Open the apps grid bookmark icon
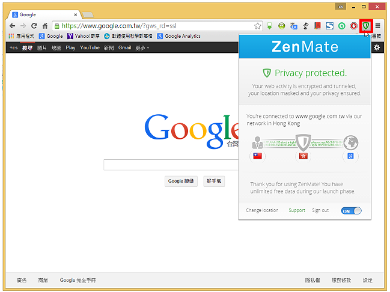390x292 pixels. [11, 36]
